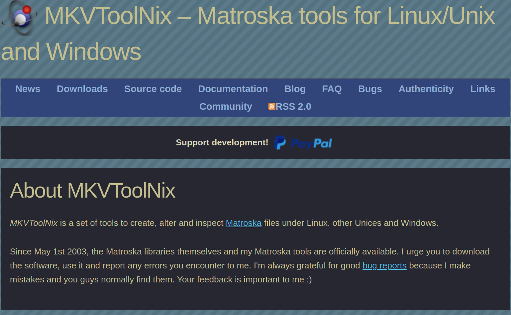Visit the Blog link
511x315 pixels.
[295, 89]
